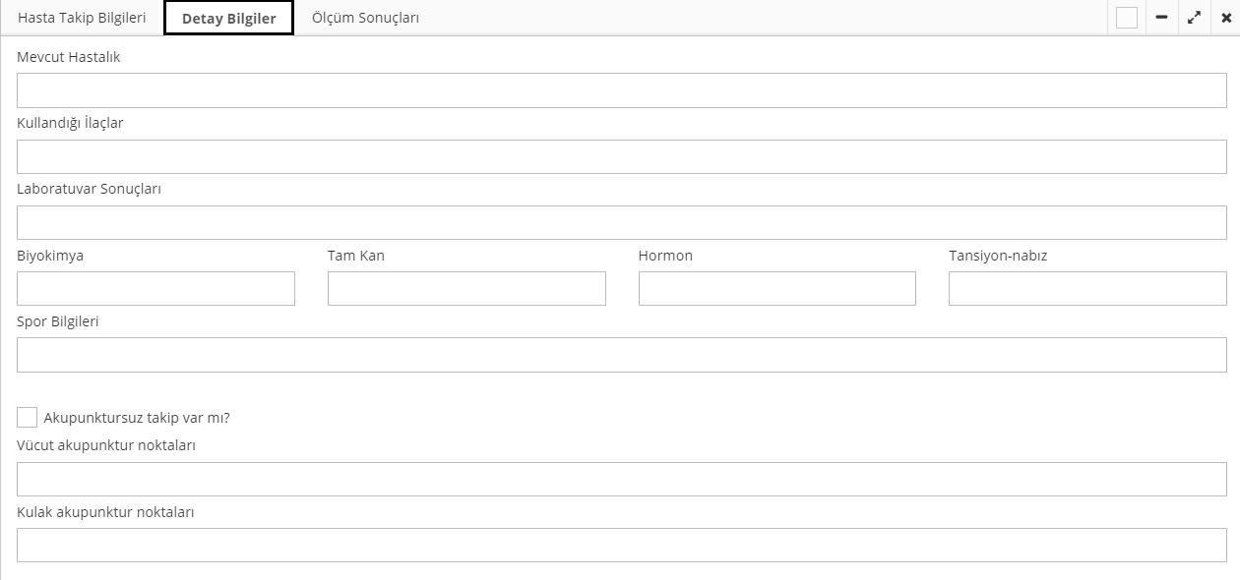Focus the Mevcut Hastalık input field

pos(621,90)
